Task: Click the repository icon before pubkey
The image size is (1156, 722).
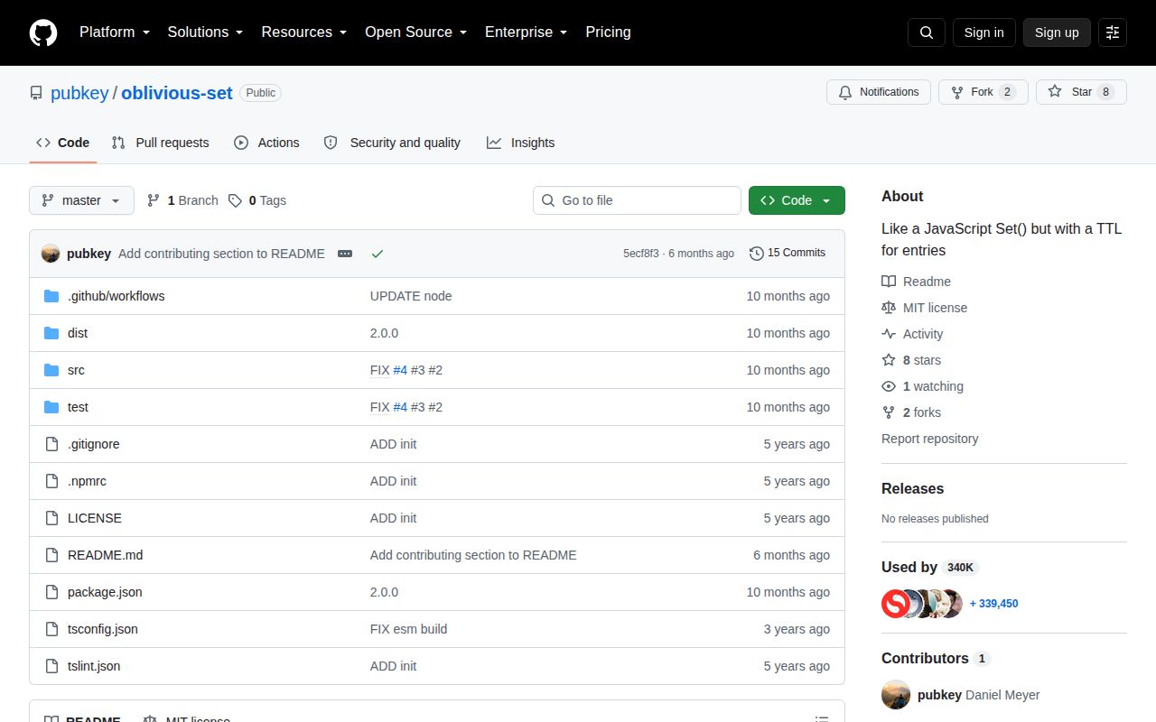Action: tap(36, 93)
